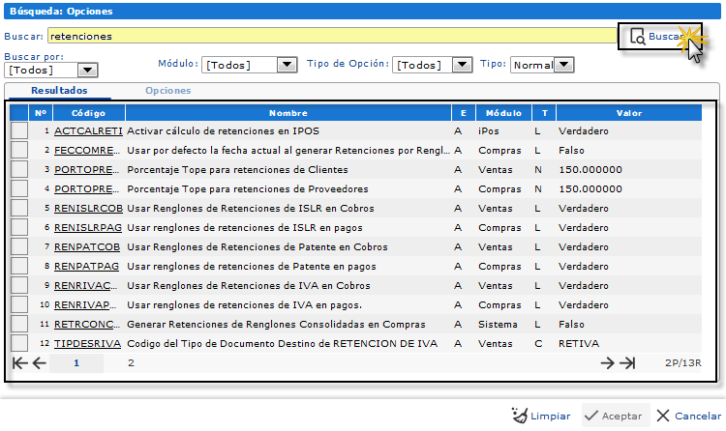This screenshot has height=431, width=726.
Task: Go to previous page arrow
Action: tap(40, 363)
